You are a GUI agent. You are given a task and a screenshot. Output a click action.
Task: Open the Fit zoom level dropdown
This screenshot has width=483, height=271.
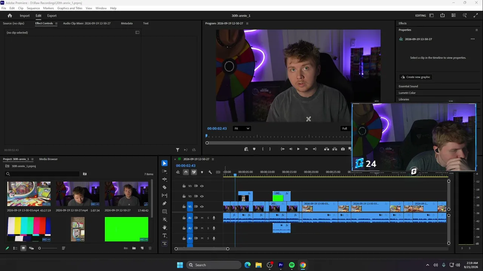242,128
